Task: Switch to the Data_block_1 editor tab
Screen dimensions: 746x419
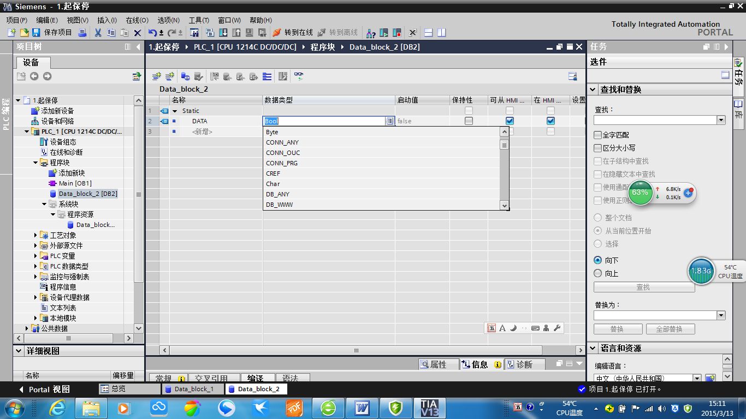Action: tap(193, 389)
